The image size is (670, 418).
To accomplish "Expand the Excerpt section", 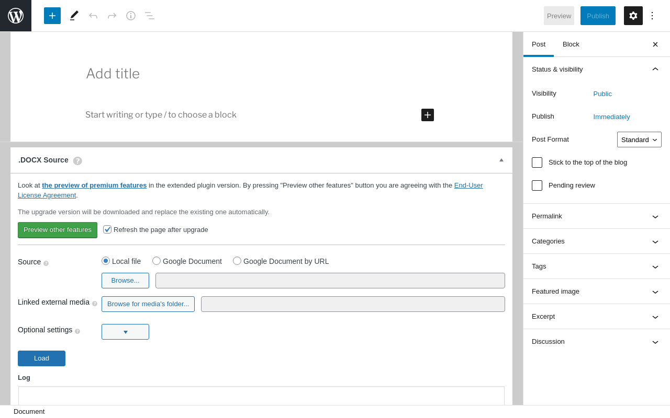I will coord(597,317).
